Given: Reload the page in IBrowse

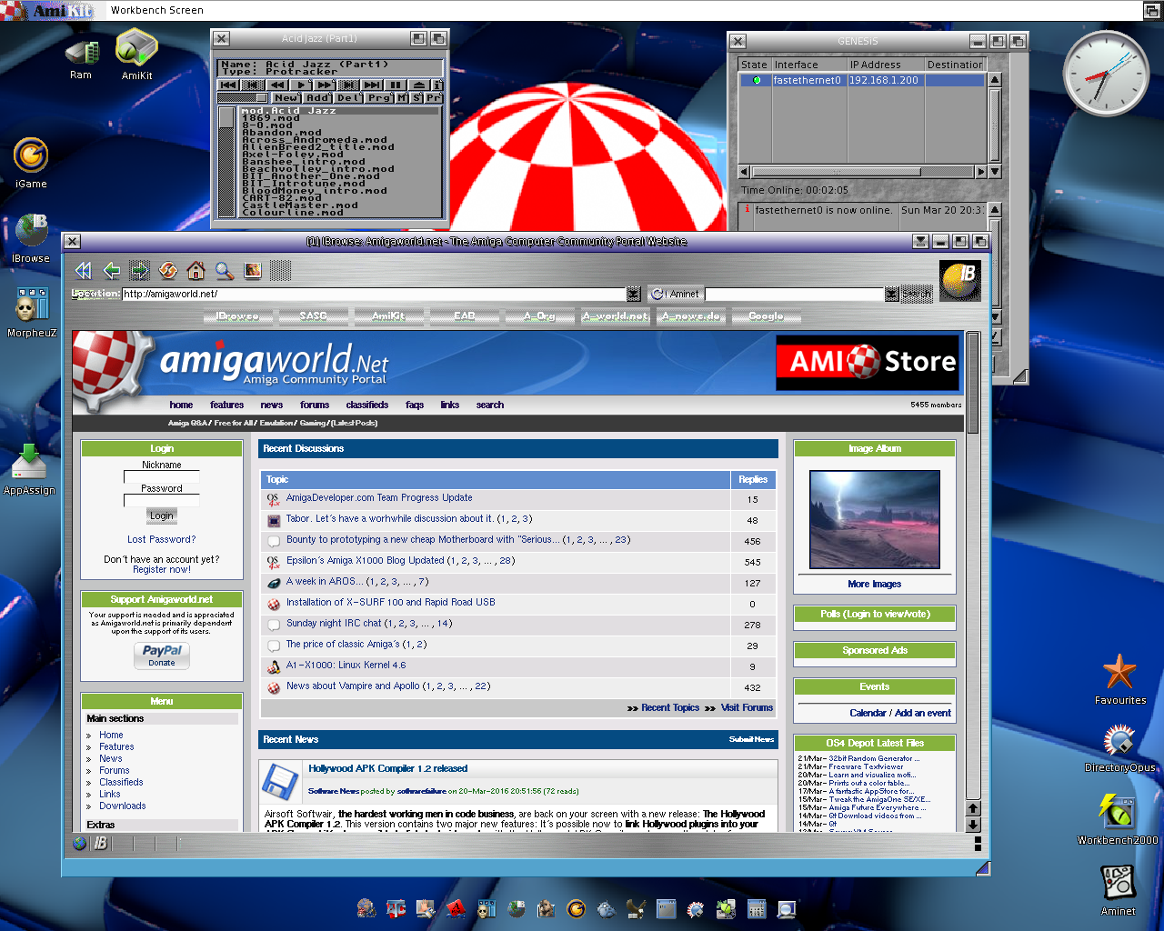Looking at the screenshot, I should [x=167, y=270].
